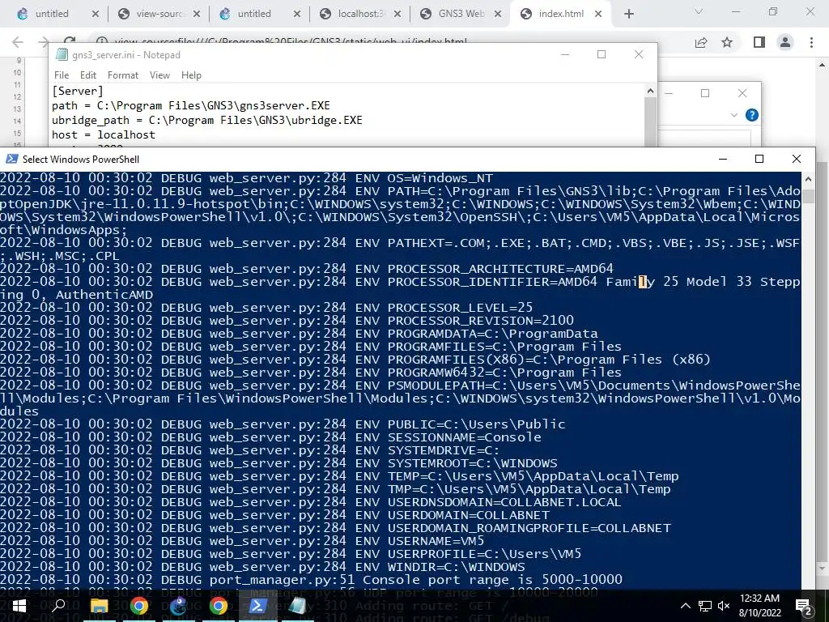Bookmark this page with the star icon
Screen dimensions: 829x622
pyautogui.click(x=727, y=42)
